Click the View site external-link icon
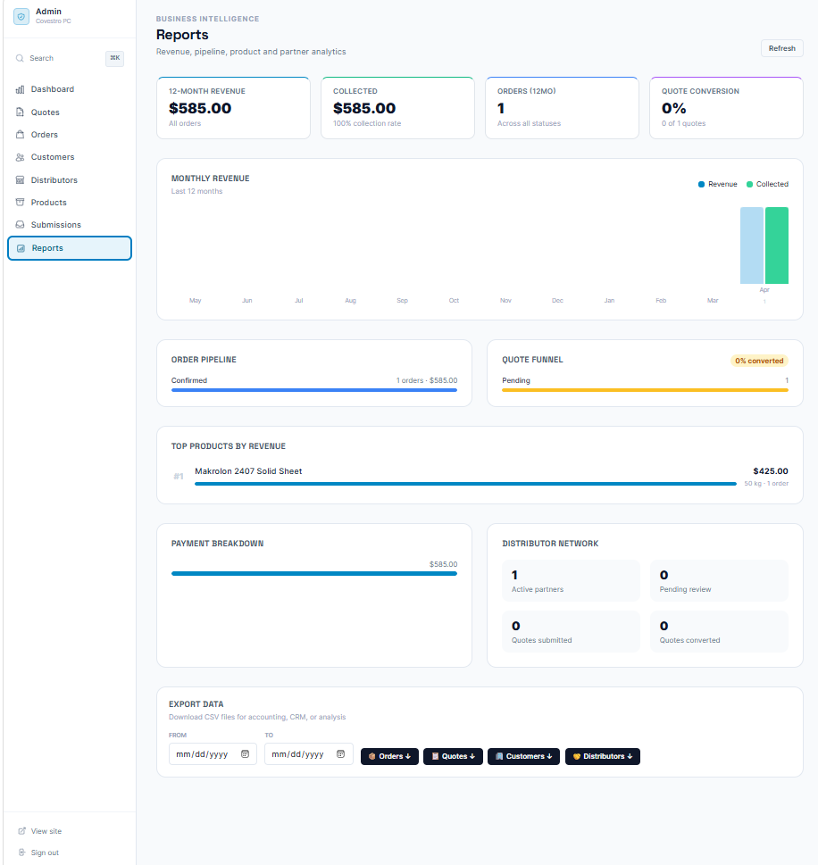The image size is (818, 865). pos(21,831)
